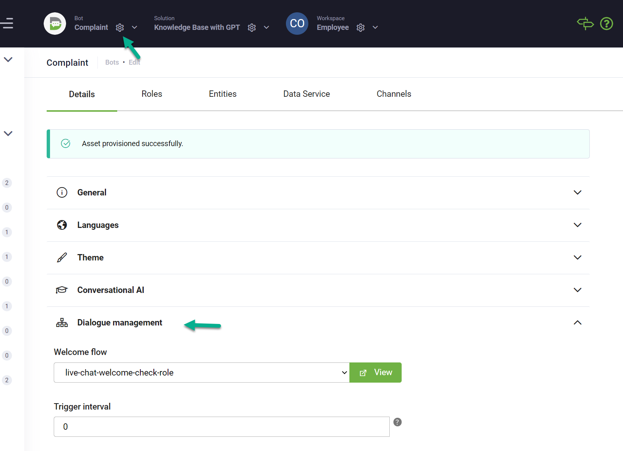Open Solution settings gear icon
The image size is (623, 451).
tap(252, 28)
